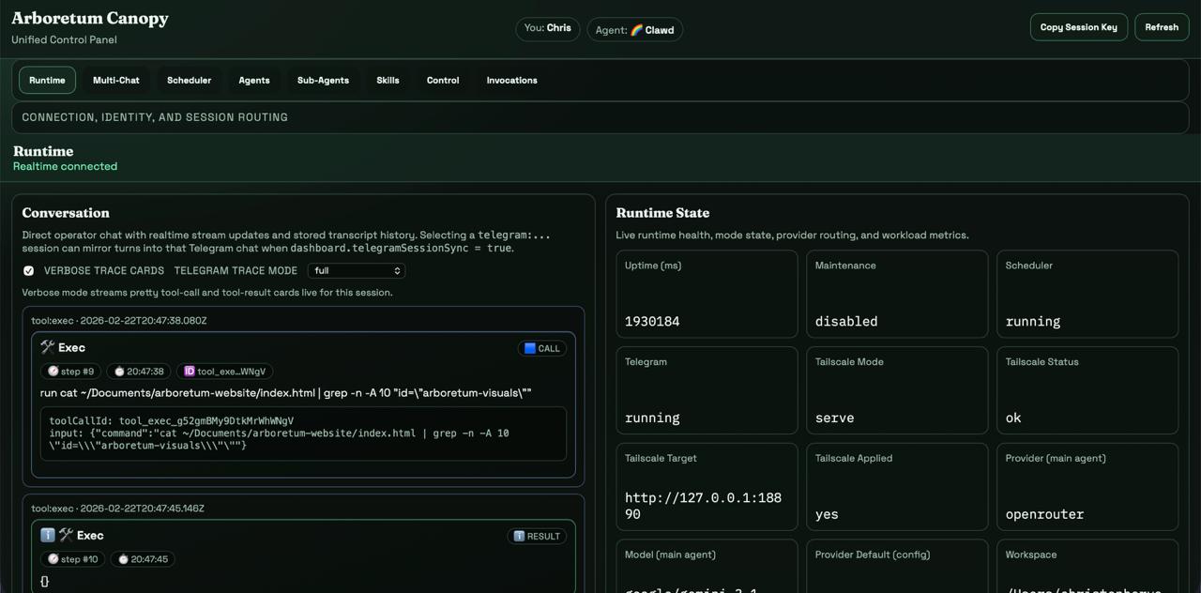Click the wrench Exec tool icon
Viewport: 1201px width, 593px height.
click(x=49, y=346)
